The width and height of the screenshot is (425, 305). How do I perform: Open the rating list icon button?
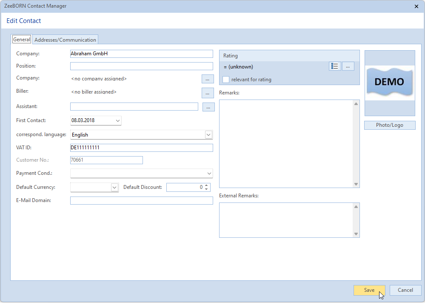click(x=335, y=66)
